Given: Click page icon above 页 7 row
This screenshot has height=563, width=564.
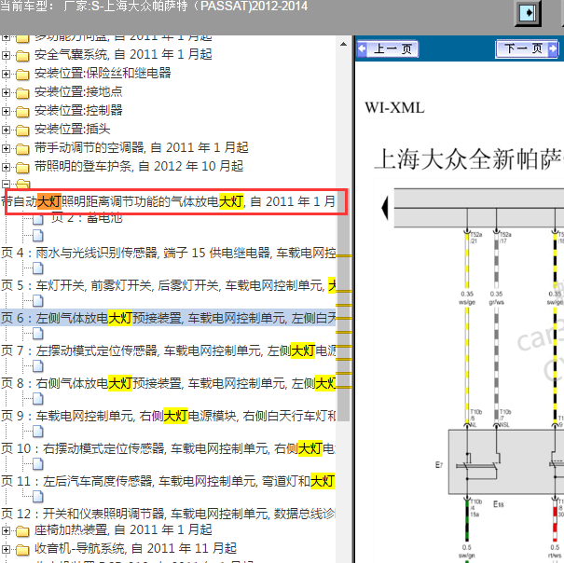Looking at the screenshot, I should point(38,334).
